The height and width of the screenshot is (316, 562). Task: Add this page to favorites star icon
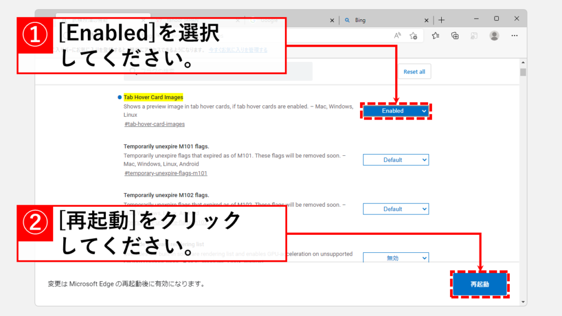pos(413,36)
